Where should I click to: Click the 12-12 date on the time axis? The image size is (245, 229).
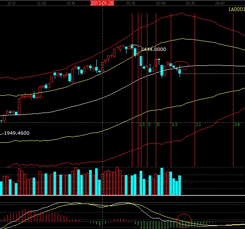coord(11,3)
